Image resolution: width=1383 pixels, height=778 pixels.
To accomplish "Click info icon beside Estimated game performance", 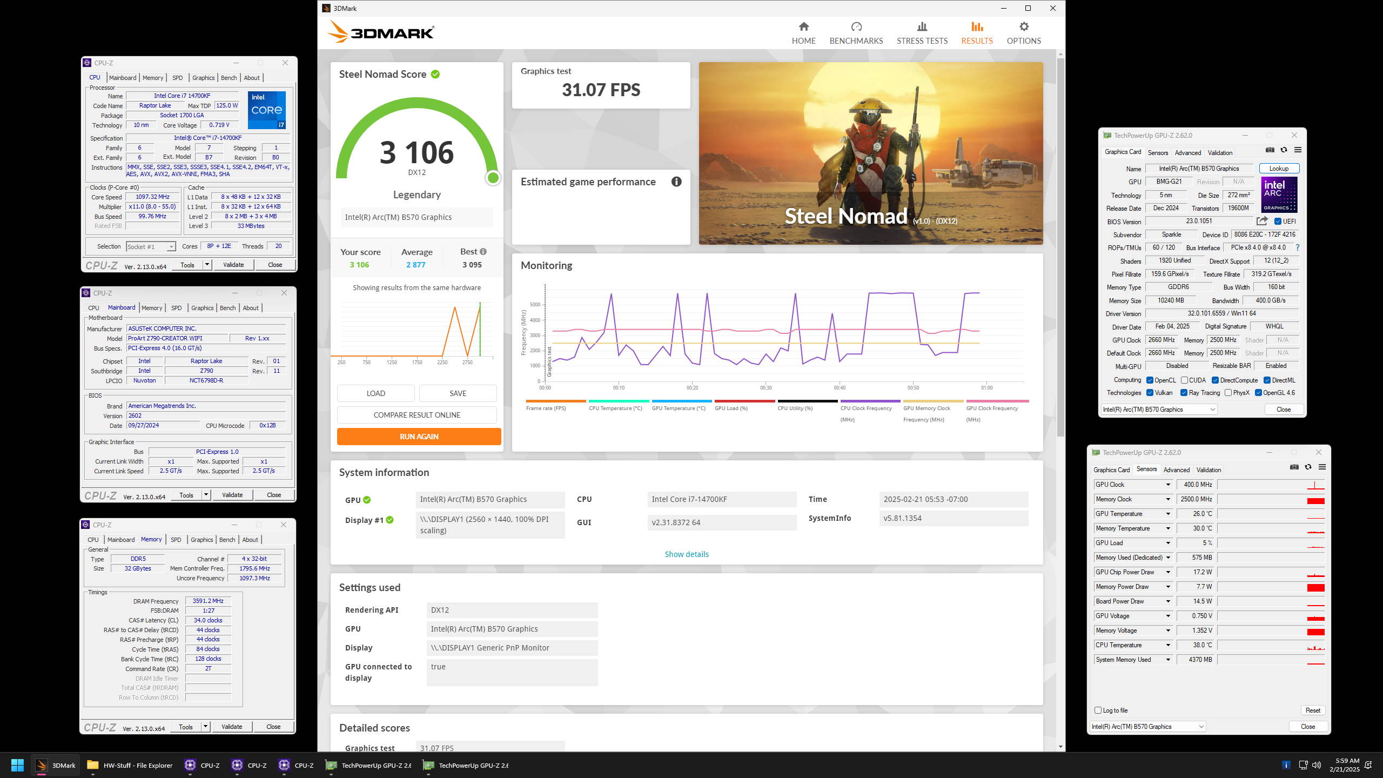I will click(x=676, y=182).
